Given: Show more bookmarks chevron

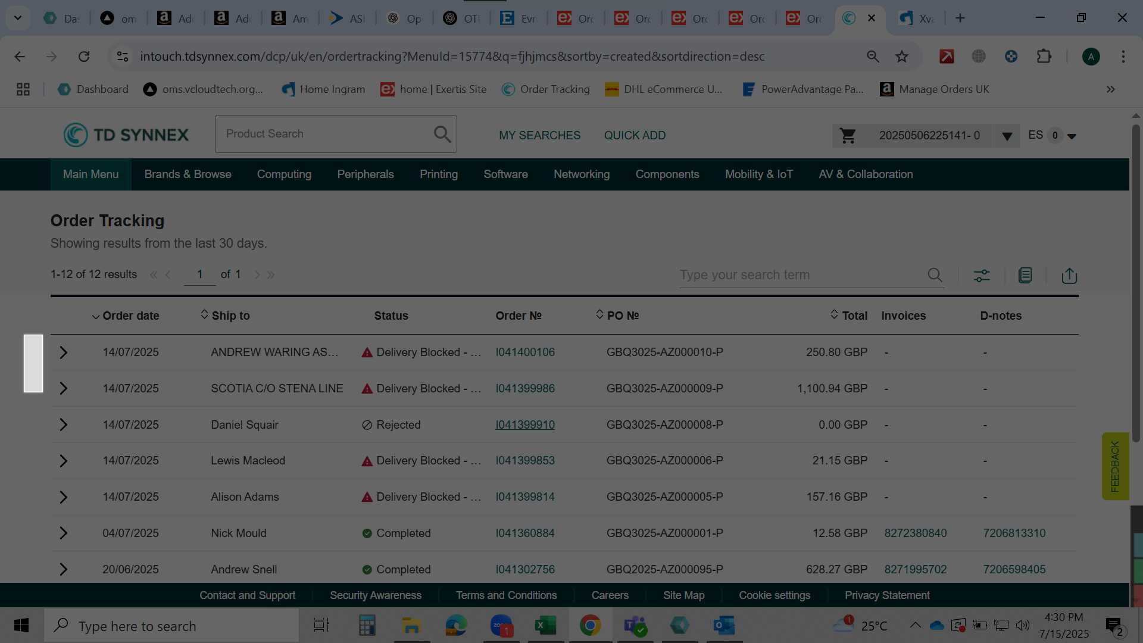Looking at the screenshot, I should (x=1110, y=89).
